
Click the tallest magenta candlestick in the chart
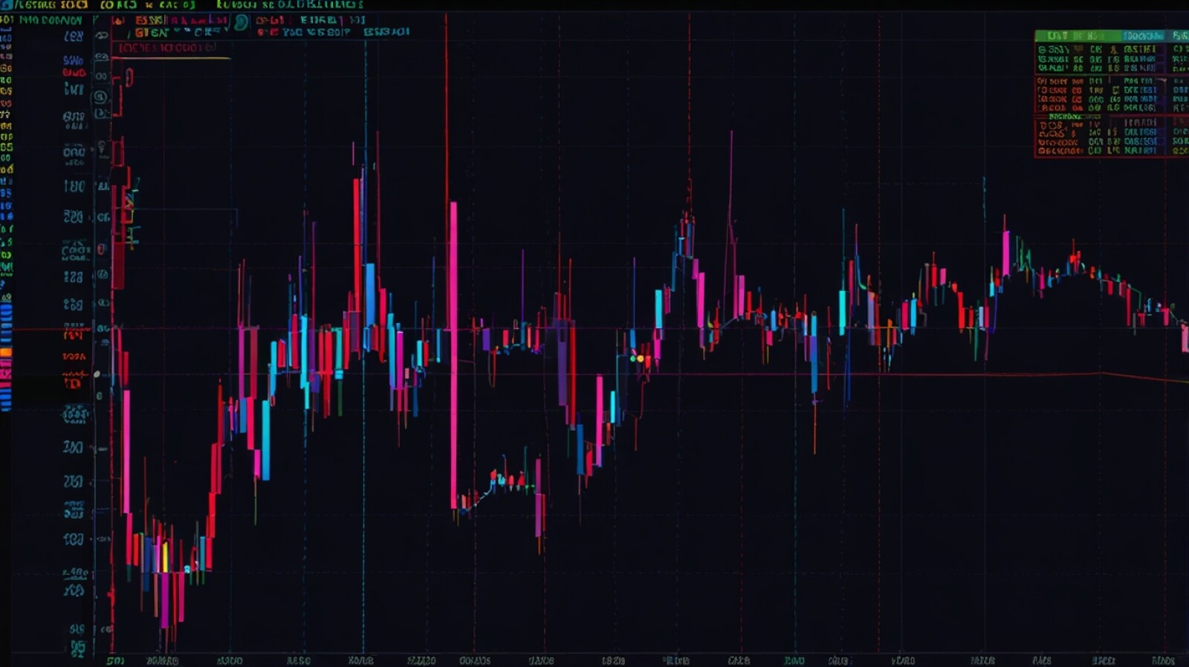point(453,355)
